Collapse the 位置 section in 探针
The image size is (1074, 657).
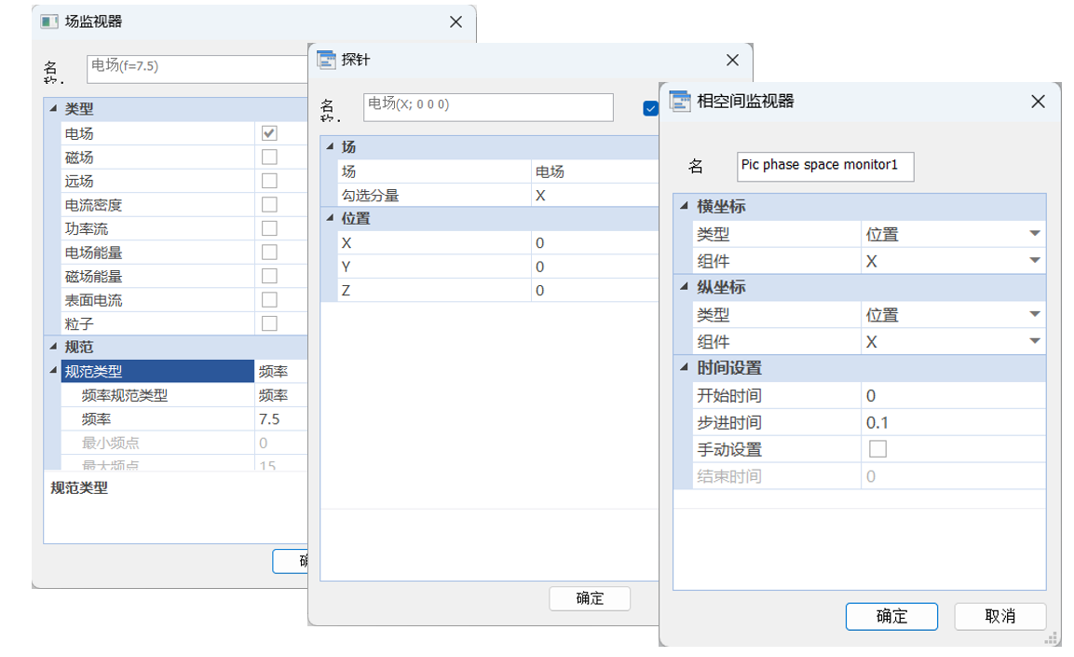click(329, 218)
